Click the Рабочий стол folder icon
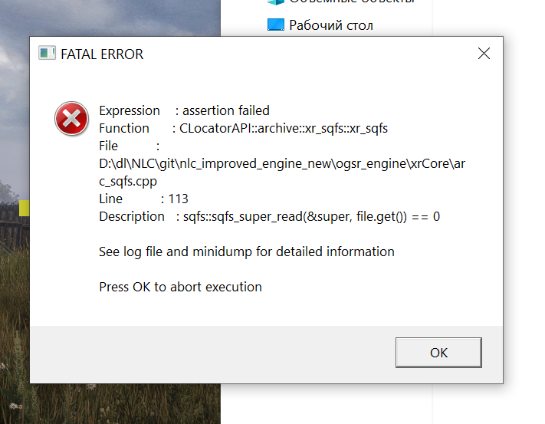Image resolution: width=545 pixels, height=424 pixels. click(276, 25)
